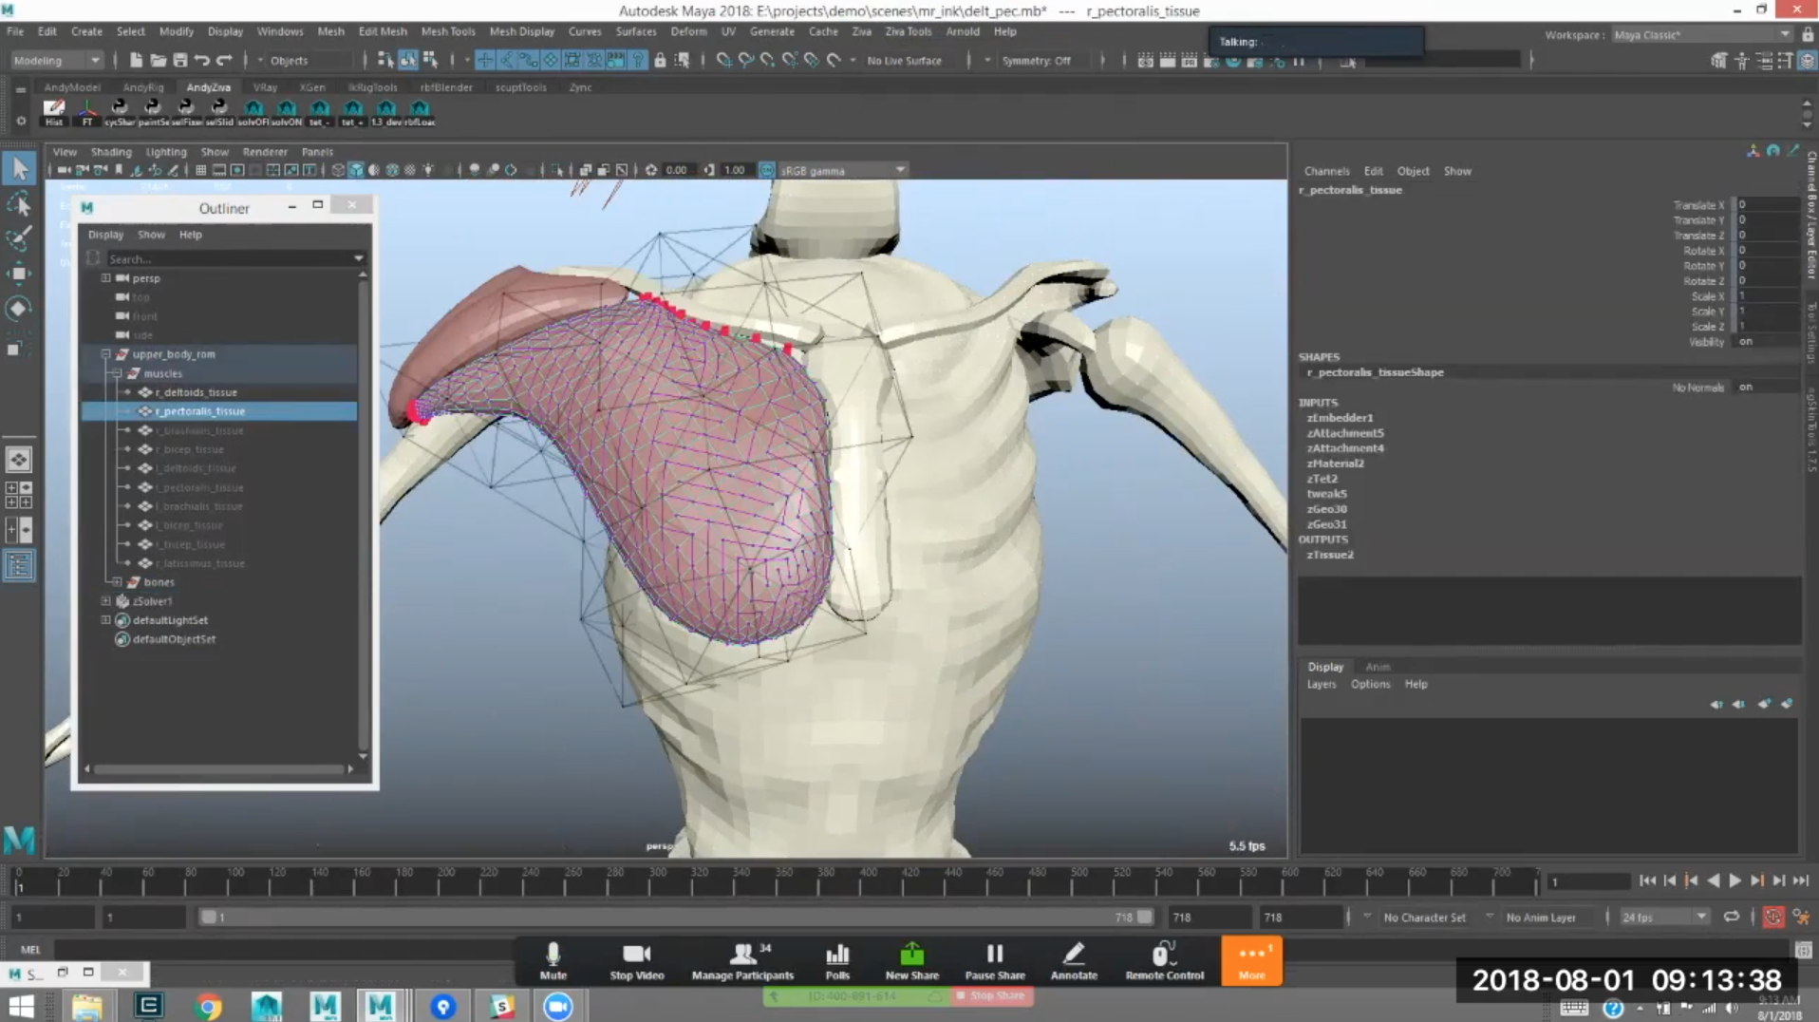This screenshot has height=1022, width=1819.
Task: Select the Paint Selection brush tool
Action: click(x=18, y=238)
